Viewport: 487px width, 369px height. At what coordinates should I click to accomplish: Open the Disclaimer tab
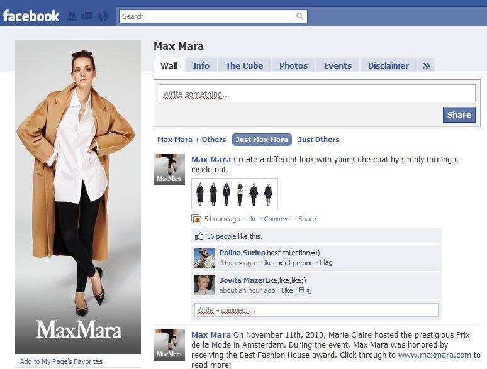tap(388, 65)
